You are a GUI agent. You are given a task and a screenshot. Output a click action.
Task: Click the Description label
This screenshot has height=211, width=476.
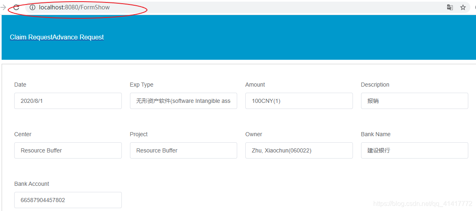point(375,85)
